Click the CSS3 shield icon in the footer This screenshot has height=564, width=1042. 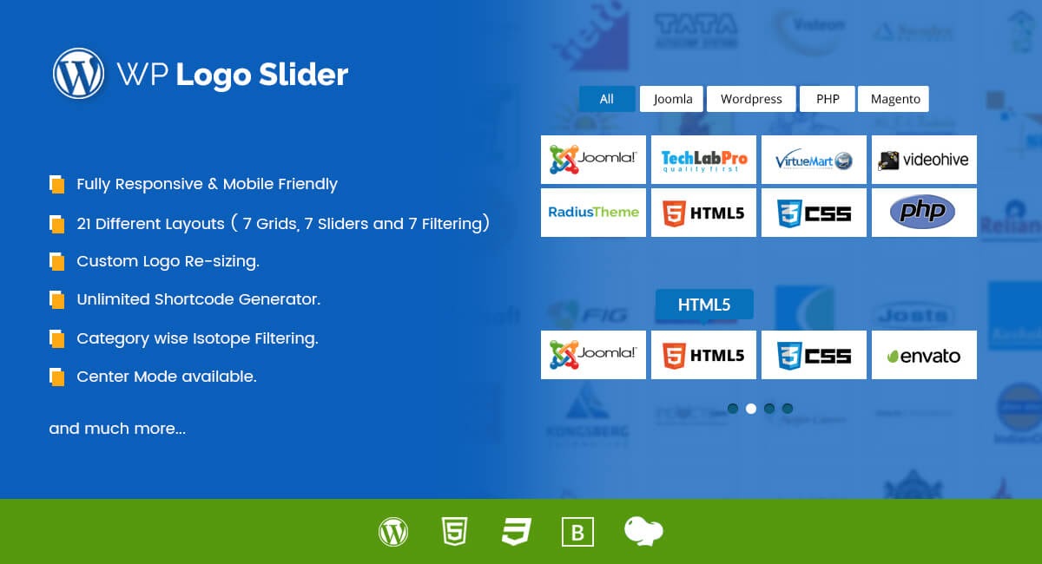point(516,532)
